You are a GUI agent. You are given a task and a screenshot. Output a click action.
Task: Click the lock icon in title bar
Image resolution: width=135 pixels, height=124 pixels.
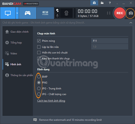coord(94,3)
